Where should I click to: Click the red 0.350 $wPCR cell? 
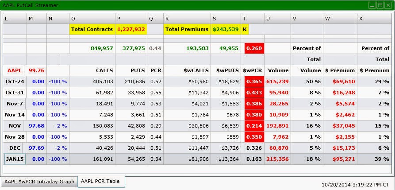coord(254,137)
